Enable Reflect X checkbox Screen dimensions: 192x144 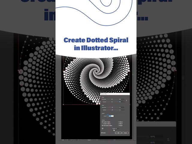coord(118,122)
